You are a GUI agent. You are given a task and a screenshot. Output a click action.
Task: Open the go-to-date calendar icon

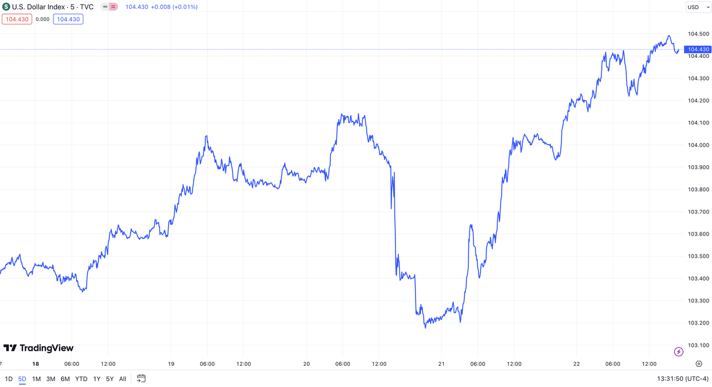tap(141, 379)
